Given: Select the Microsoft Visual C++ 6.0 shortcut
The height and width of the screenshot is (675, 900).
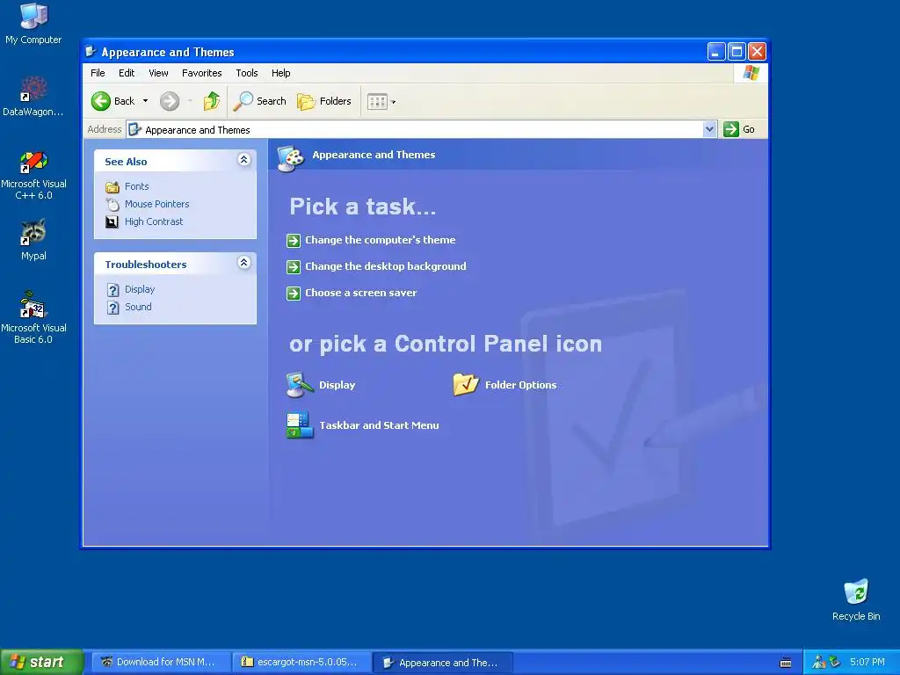Looking at the screenshot, I should pos(33,175).
